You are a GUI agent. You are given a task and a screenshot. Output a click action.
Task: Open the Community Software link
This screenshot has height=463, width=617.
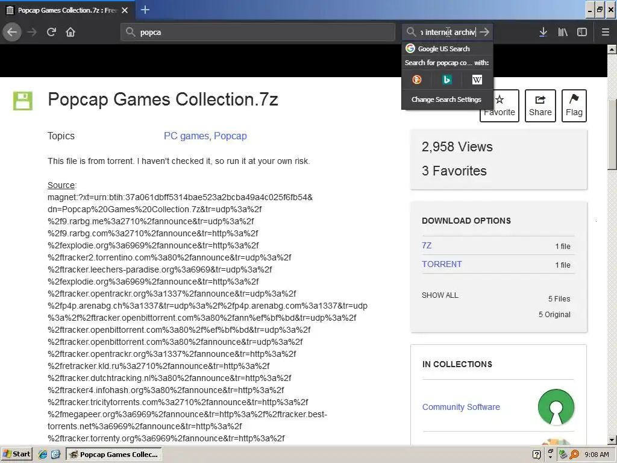pos(461,407)
